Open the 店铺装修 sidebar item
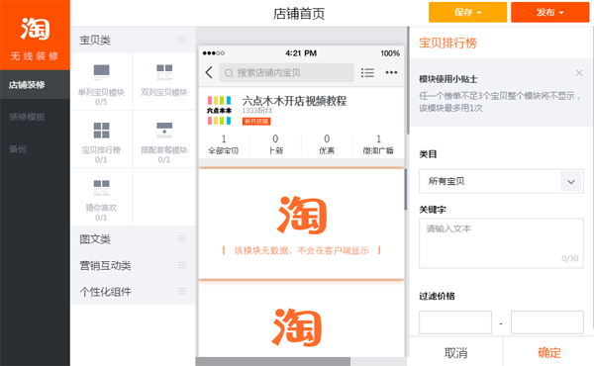 point(35,85)
